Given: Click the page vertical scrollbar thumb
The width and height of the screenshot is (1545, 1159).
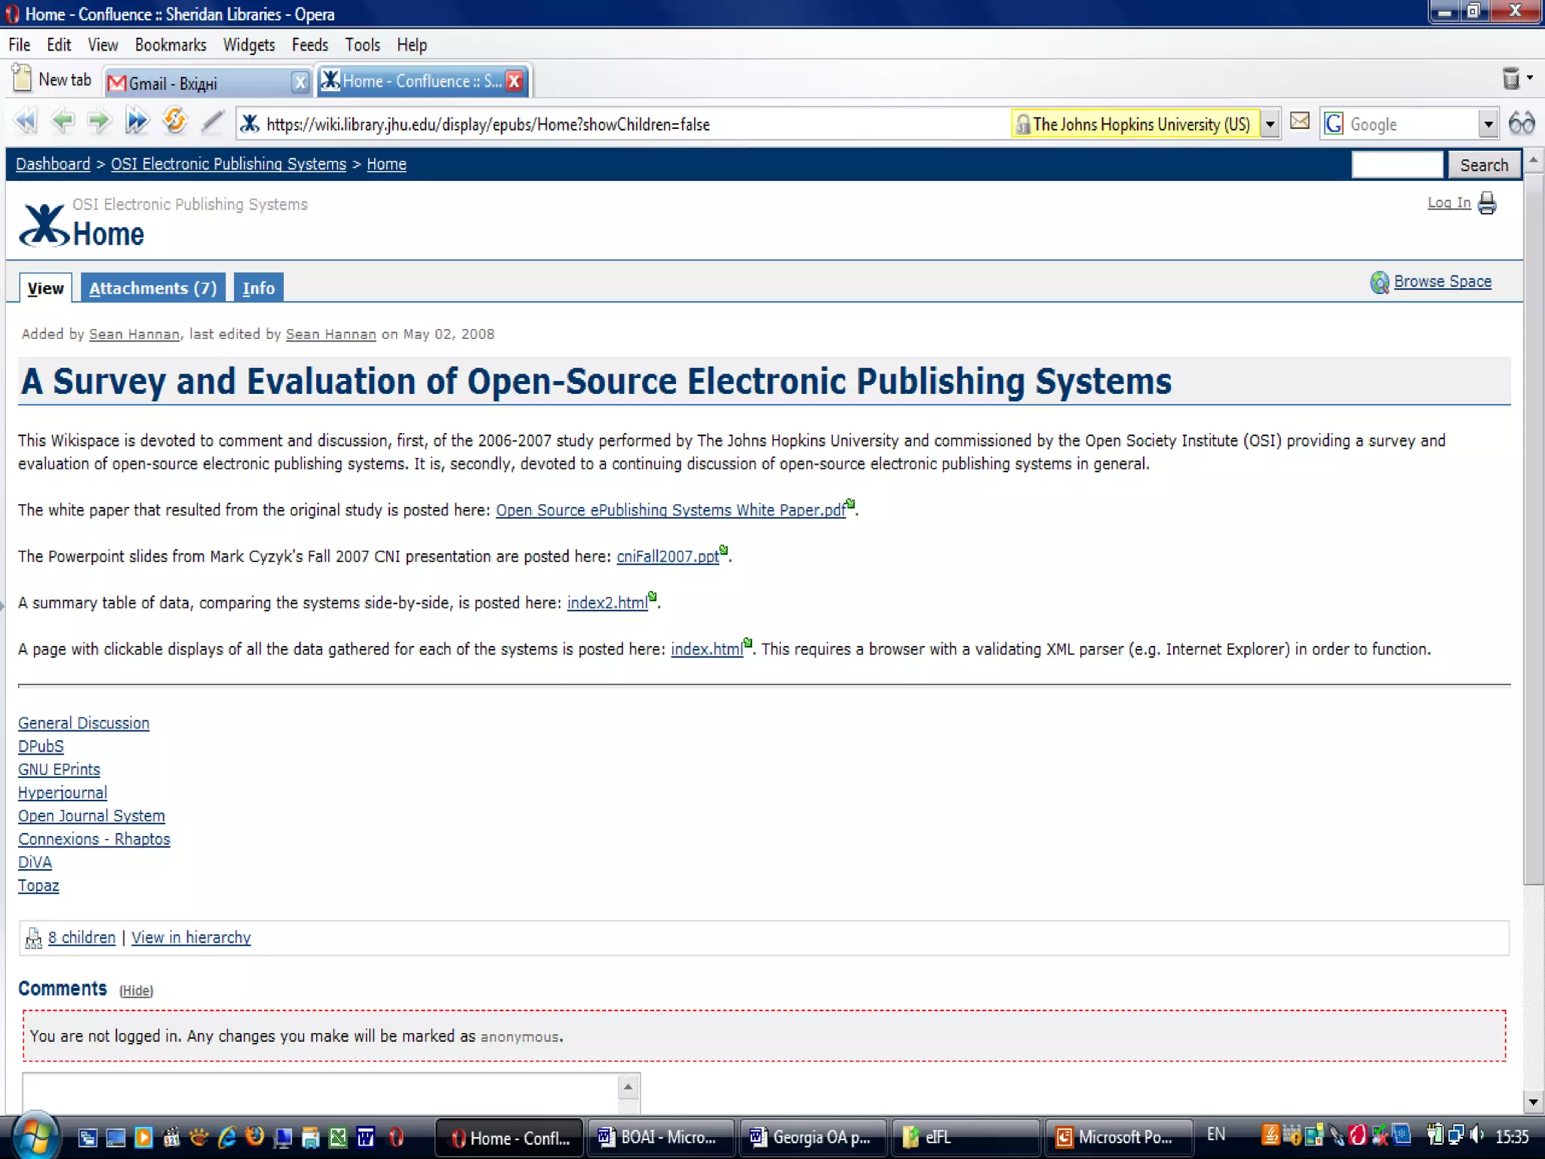Looking at the screenshot, I should click(1533, 528).
